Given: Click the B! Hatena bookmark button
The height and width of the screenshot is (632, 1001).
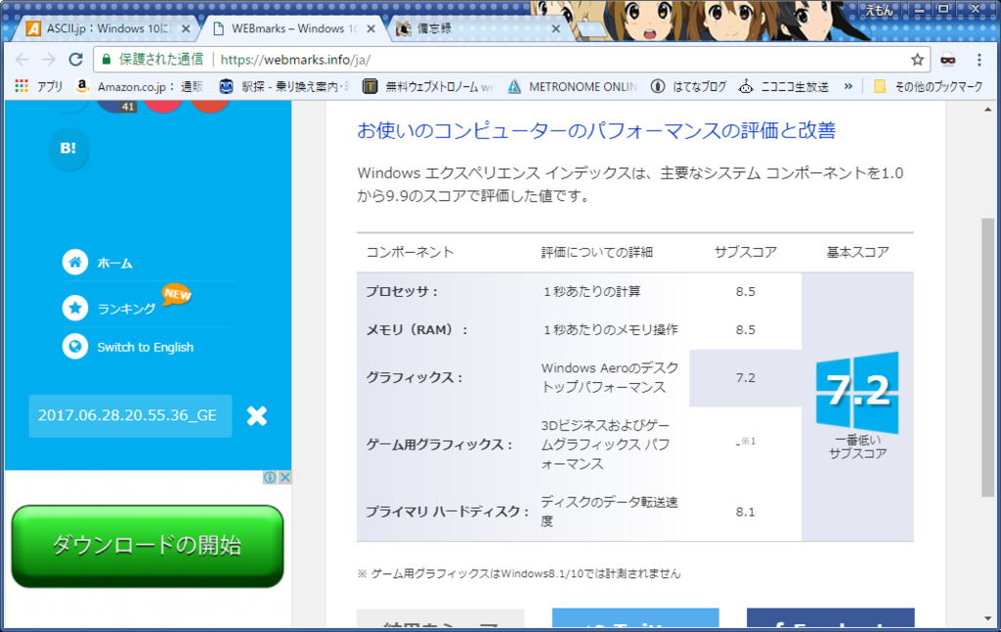Looking at the screenshot, I should point(68,147).
